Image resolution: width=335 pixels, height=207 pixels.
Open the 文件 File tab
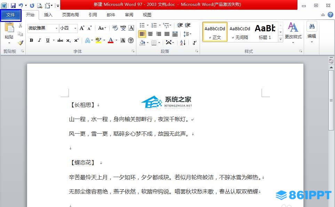click(10, 15)
